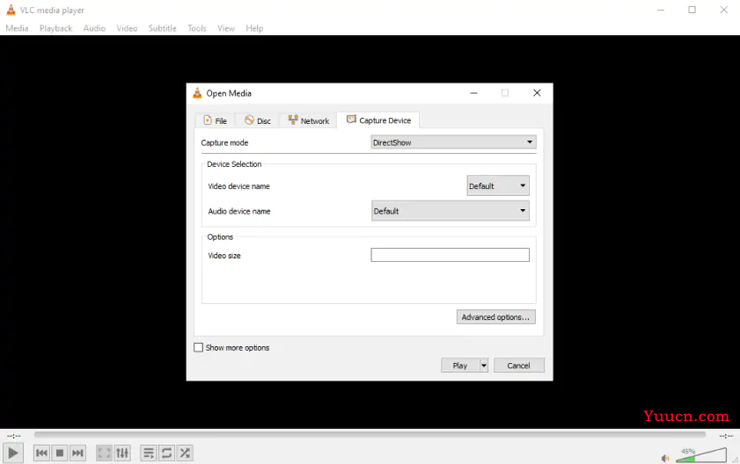Open the Audio menu
The height and width of the screenshot is (464, 740).
pyautogui.click(x=94, y=28)
